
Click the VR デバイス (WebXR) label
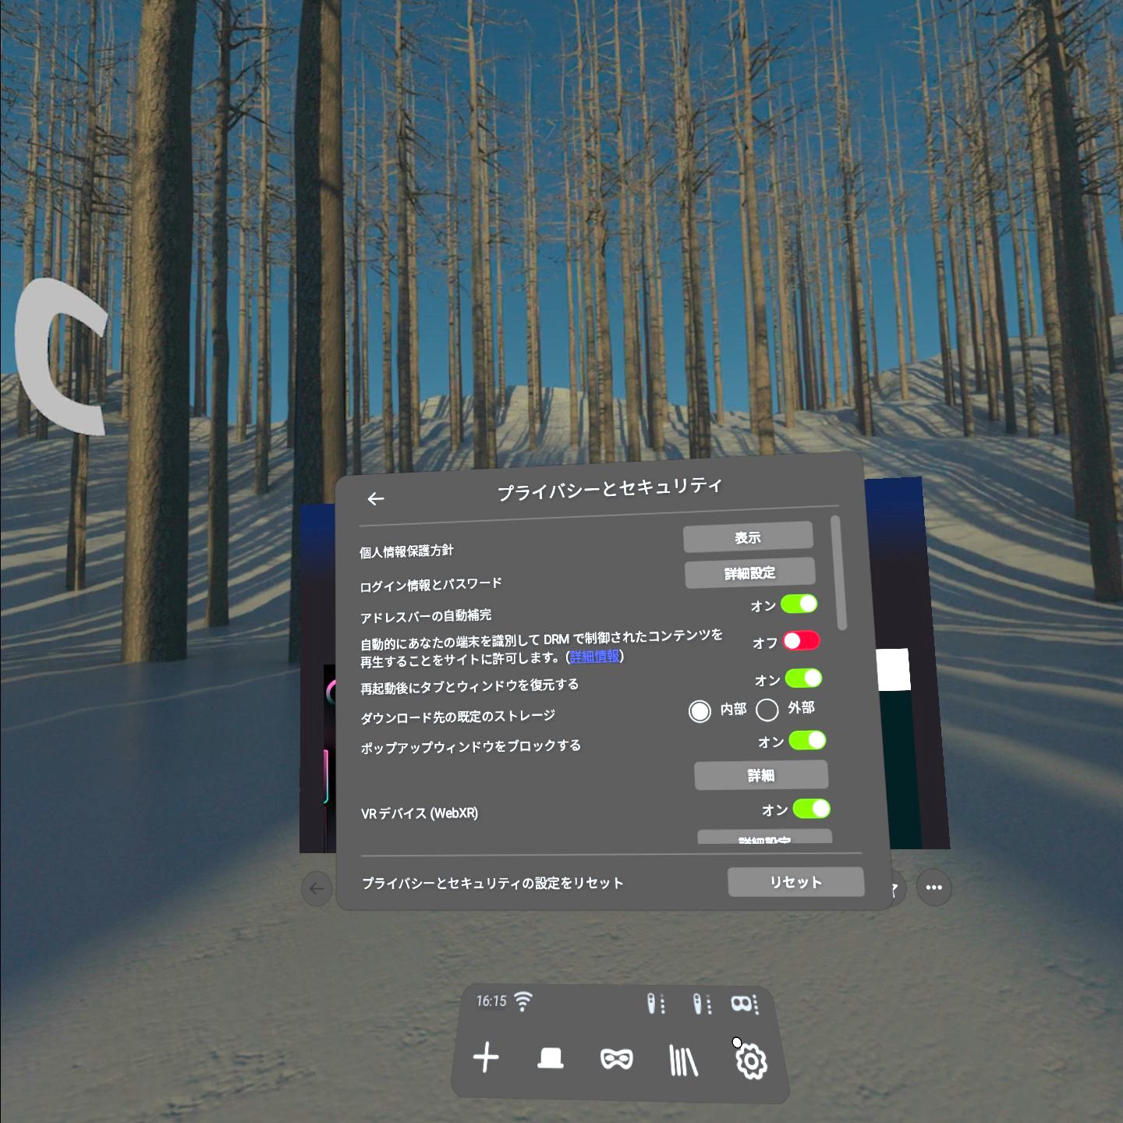420,813
